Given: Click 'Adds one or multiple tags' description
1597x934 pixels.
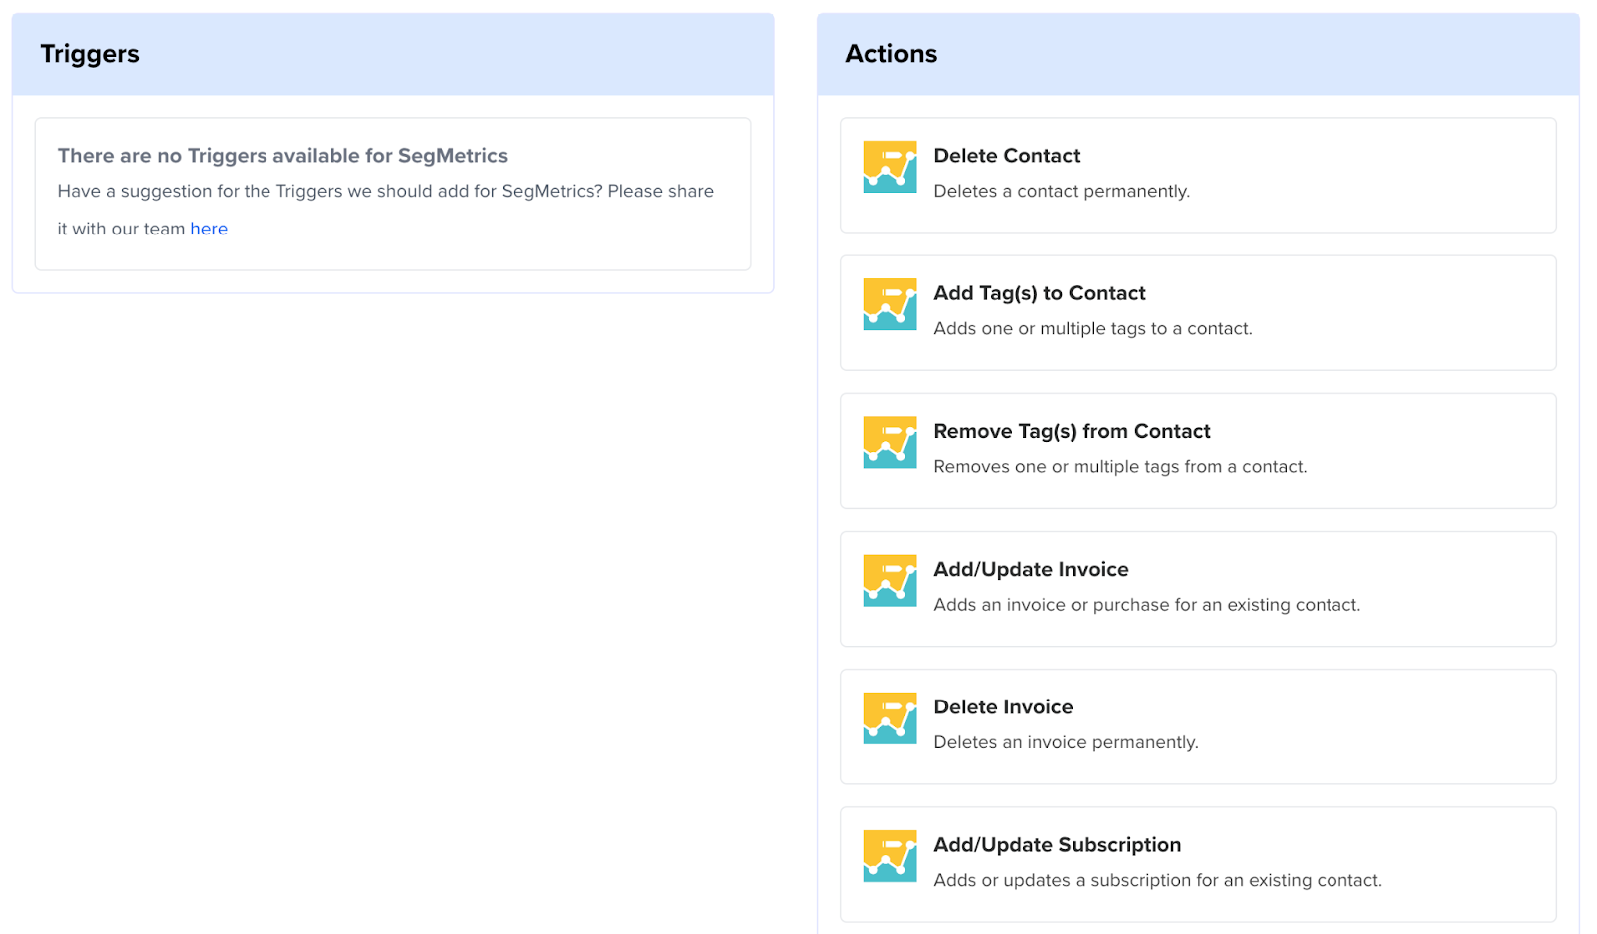Looking at the screenshot, I should click(1092, 328).
